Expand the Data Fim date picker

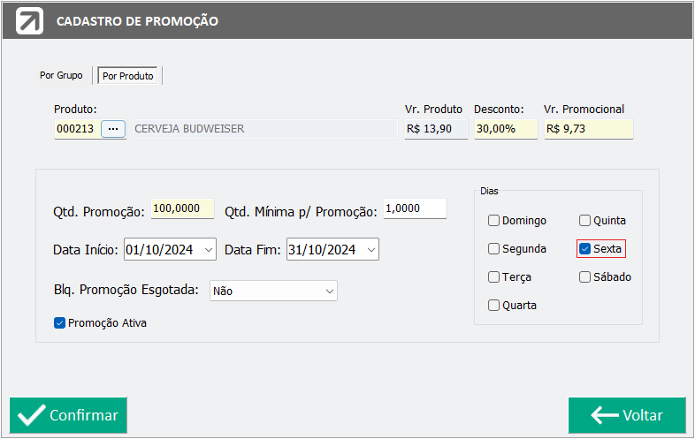click(x=371, y=250)
